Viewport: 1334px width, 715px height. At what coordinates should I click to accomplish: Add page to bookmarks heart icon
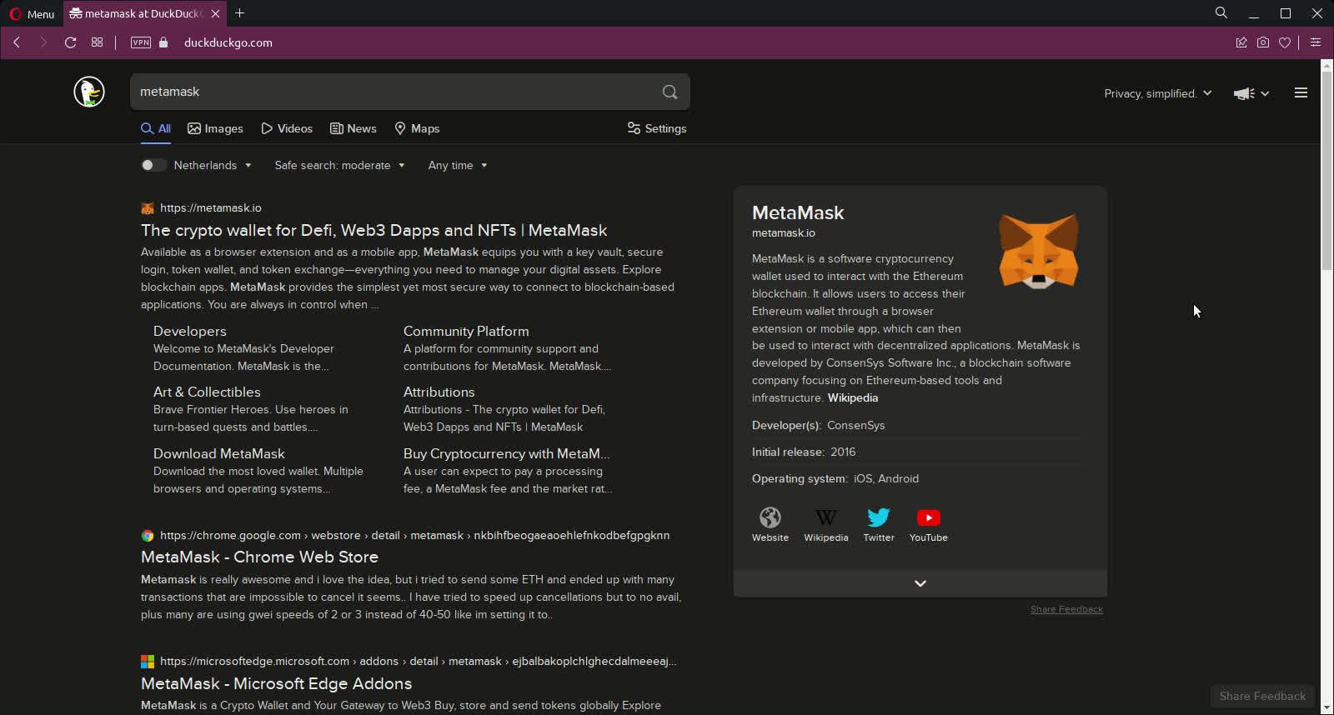(1285, 42)
